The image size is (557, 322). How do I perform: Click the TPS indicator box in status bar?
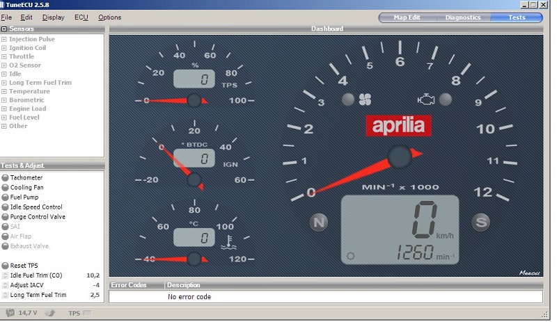pos(88,313)
